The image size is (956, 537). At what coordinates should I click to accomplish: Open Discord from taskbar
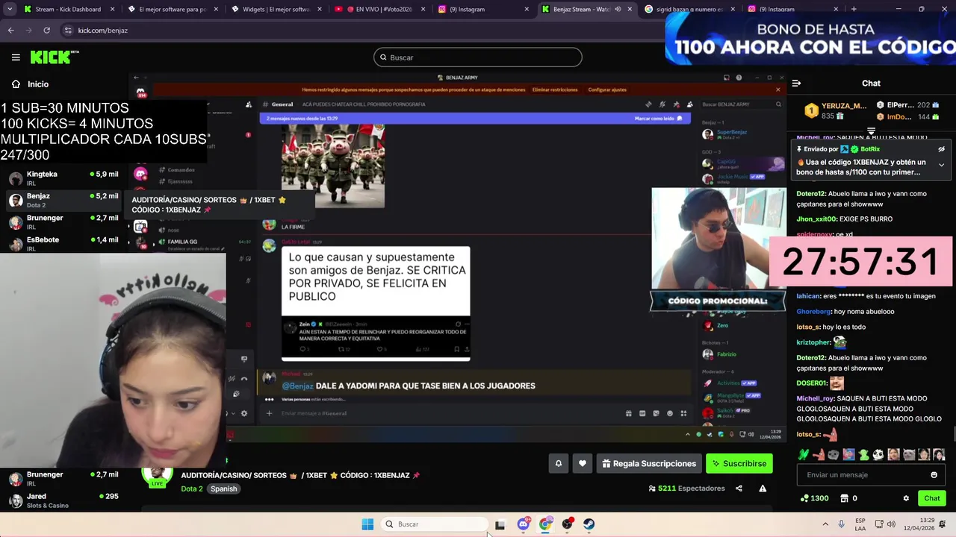tap(523, 524)
